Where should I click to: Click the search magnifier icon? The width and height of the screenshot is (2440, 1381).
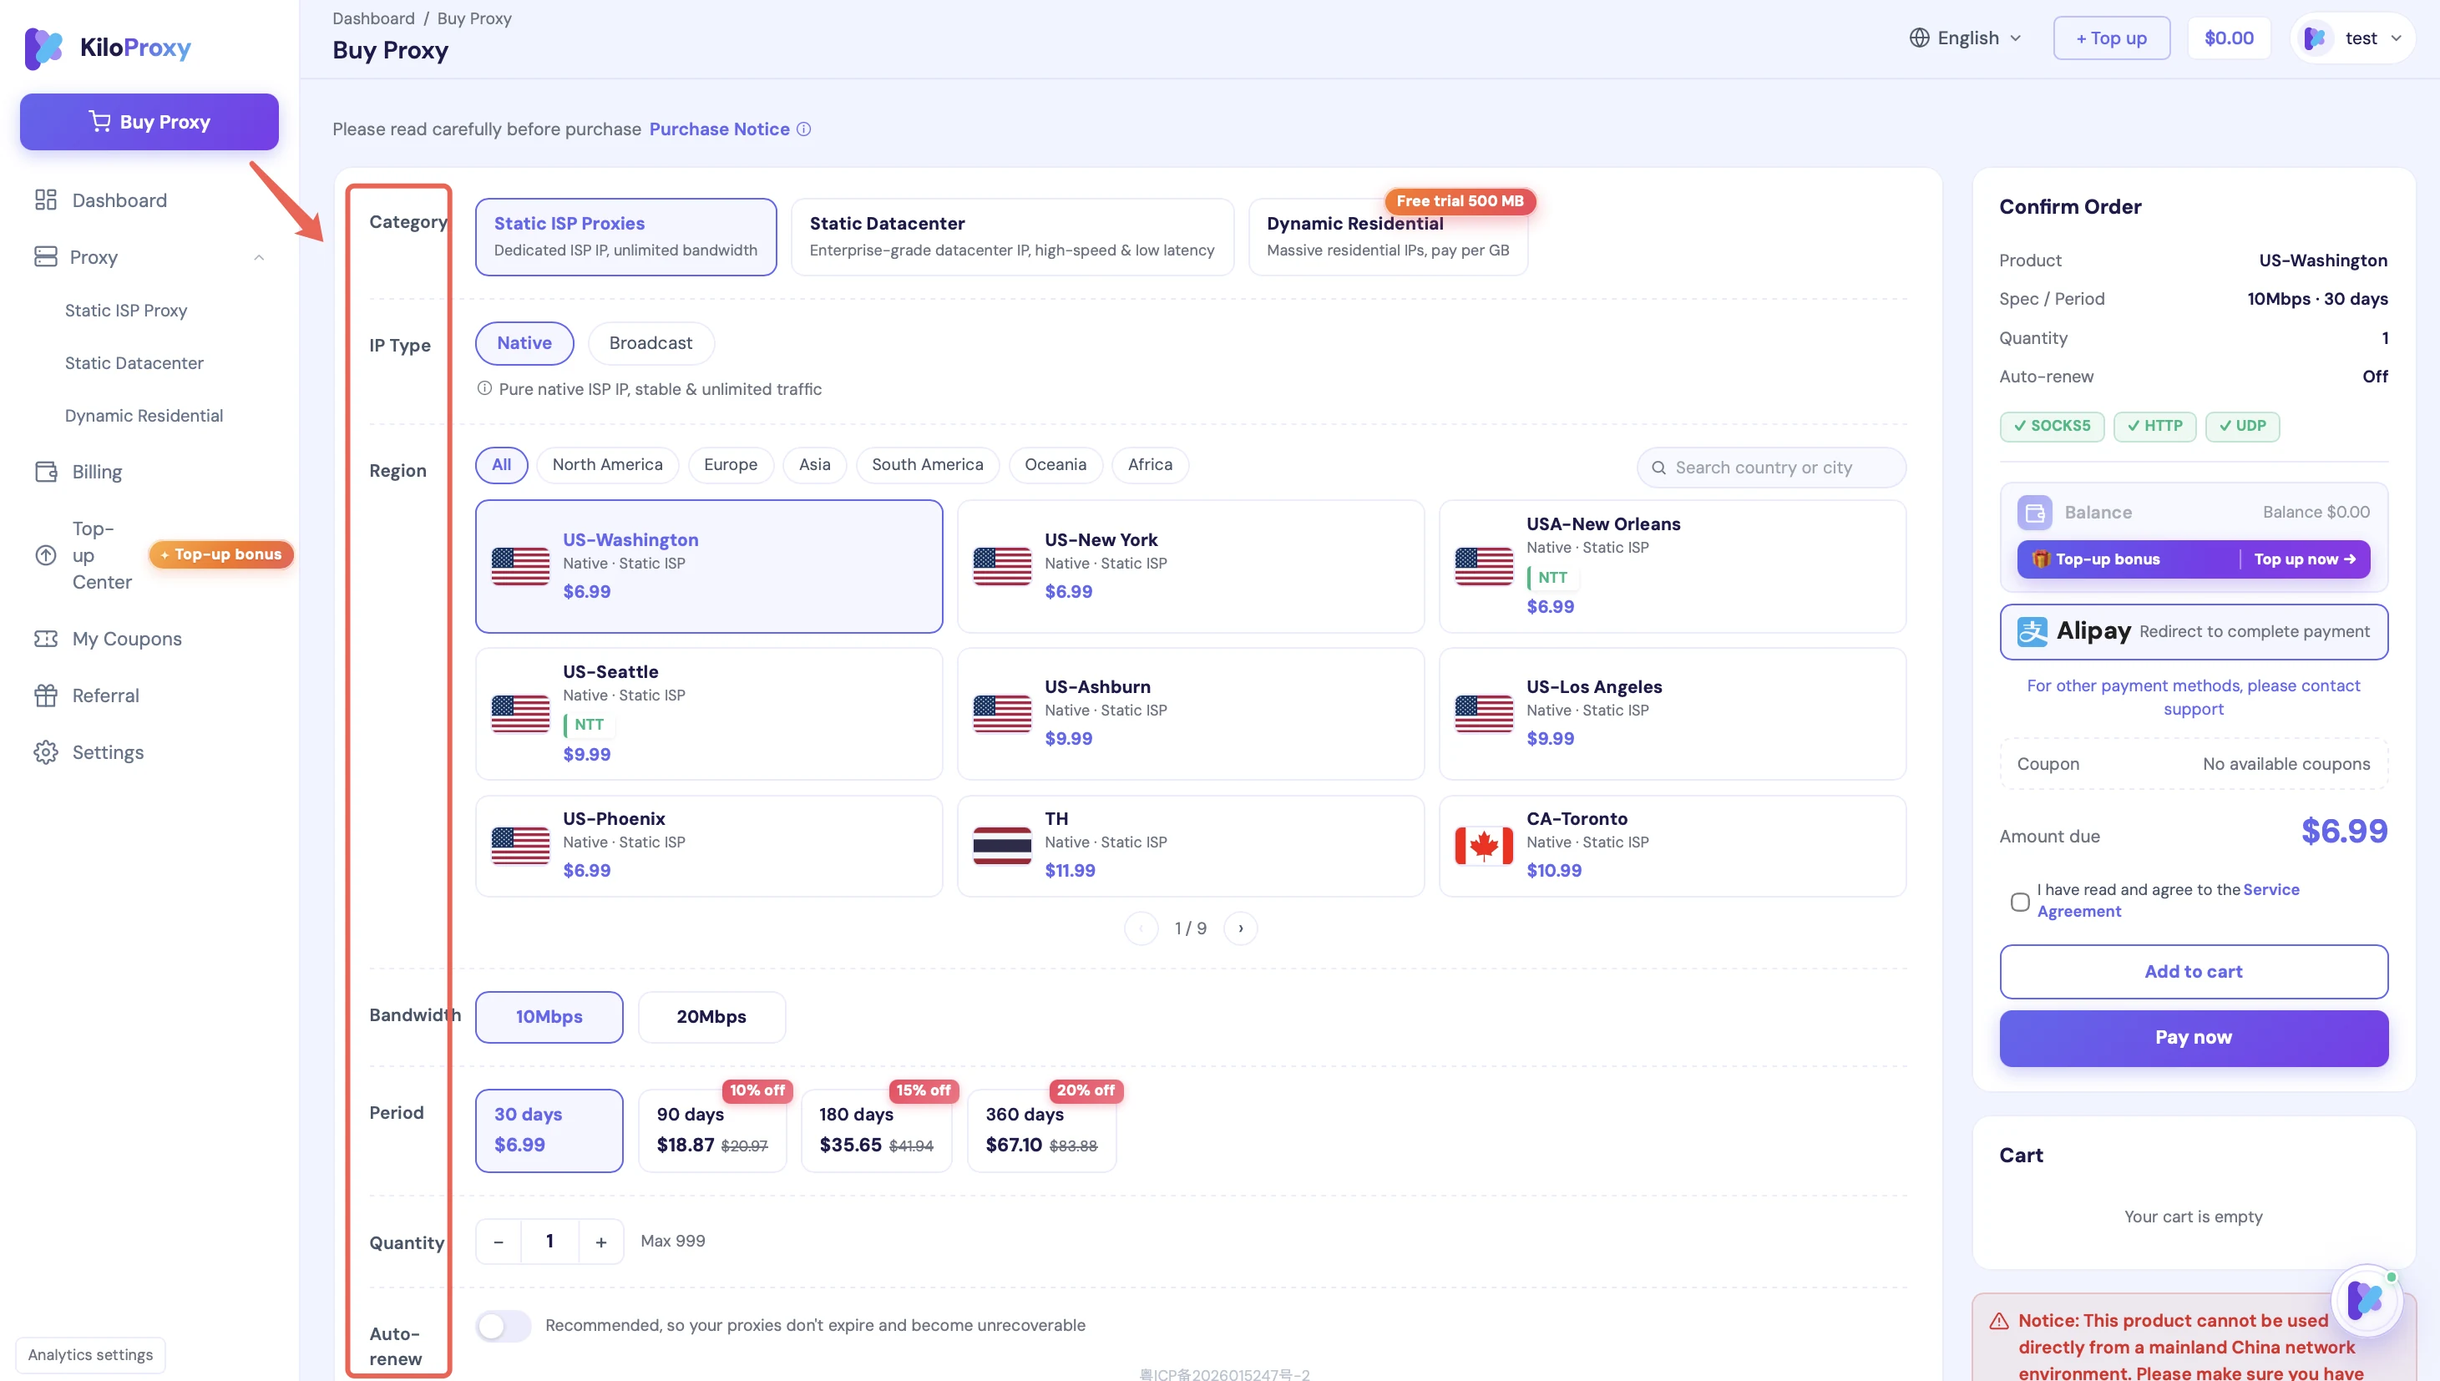(1658, 468)
